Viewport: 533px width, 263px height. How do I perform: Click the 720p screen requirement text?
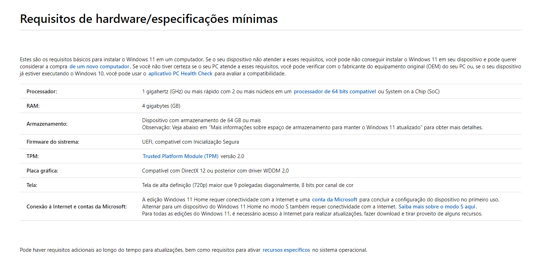pyautogui.click(x=248, y=185)
